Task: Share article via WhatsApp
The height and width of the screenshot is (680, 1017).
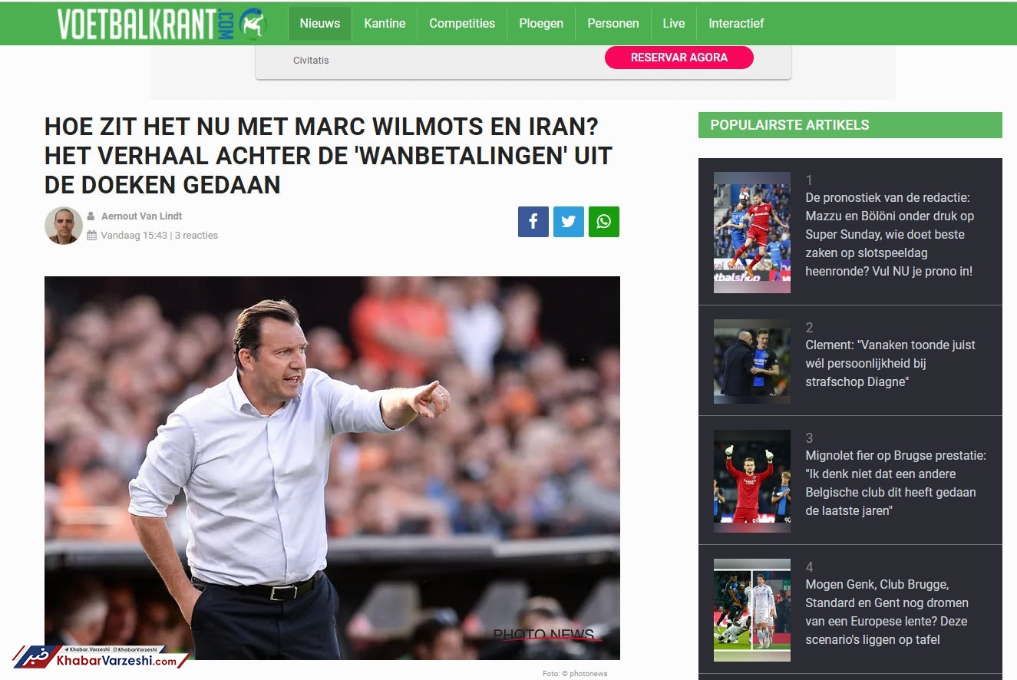Action: click(604, 222)
